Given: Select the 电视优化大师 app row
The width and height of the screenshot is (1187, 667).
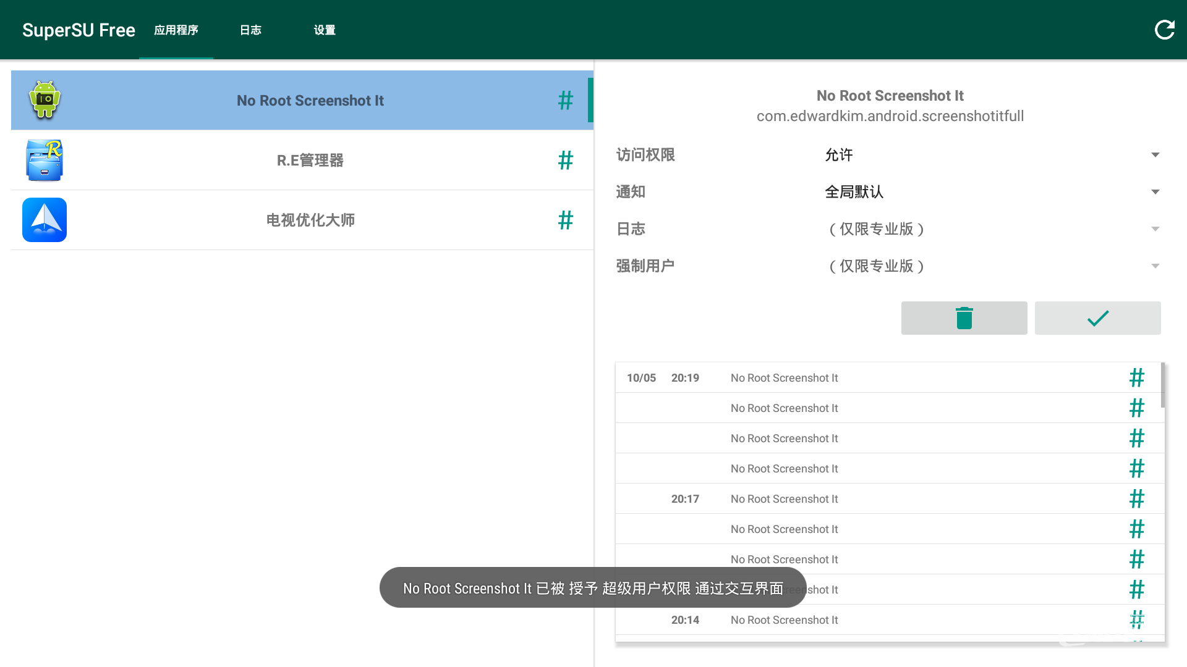Looking at the screenshot, I should click(302, 220).
